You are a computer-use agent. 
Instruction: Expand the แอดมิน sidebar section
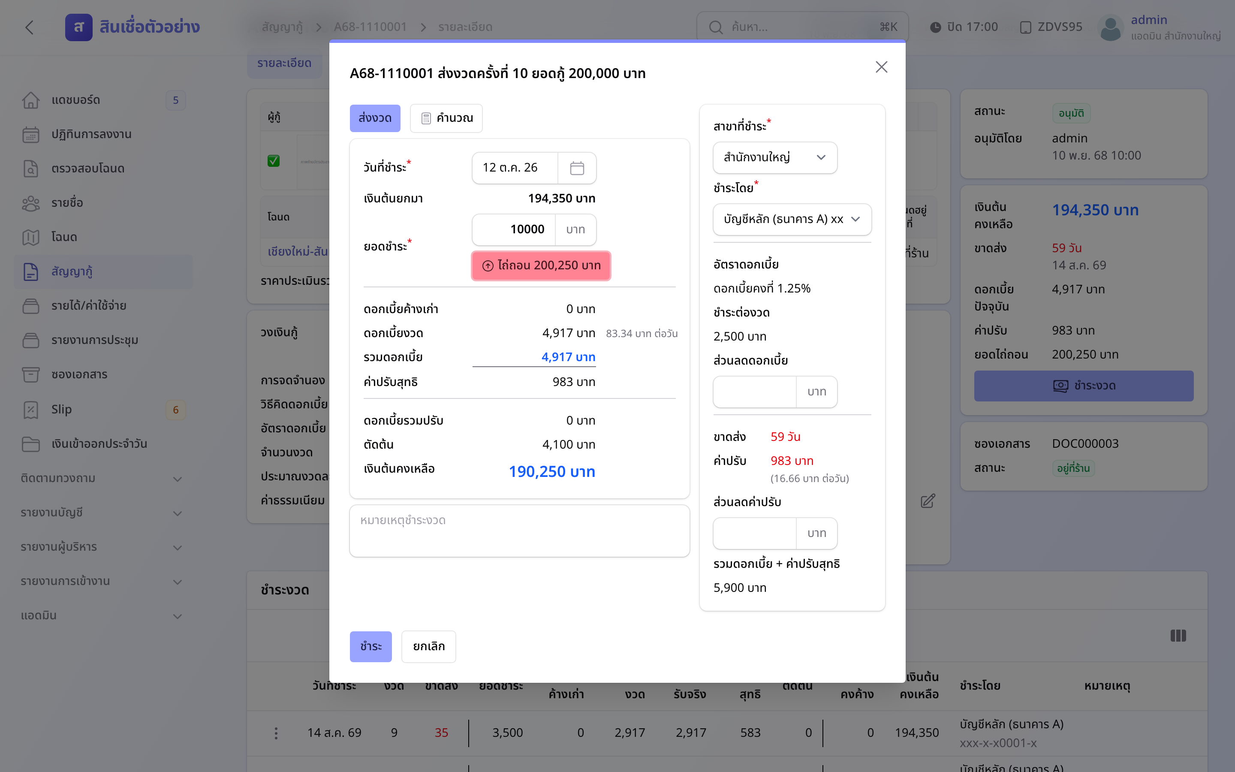101,616
